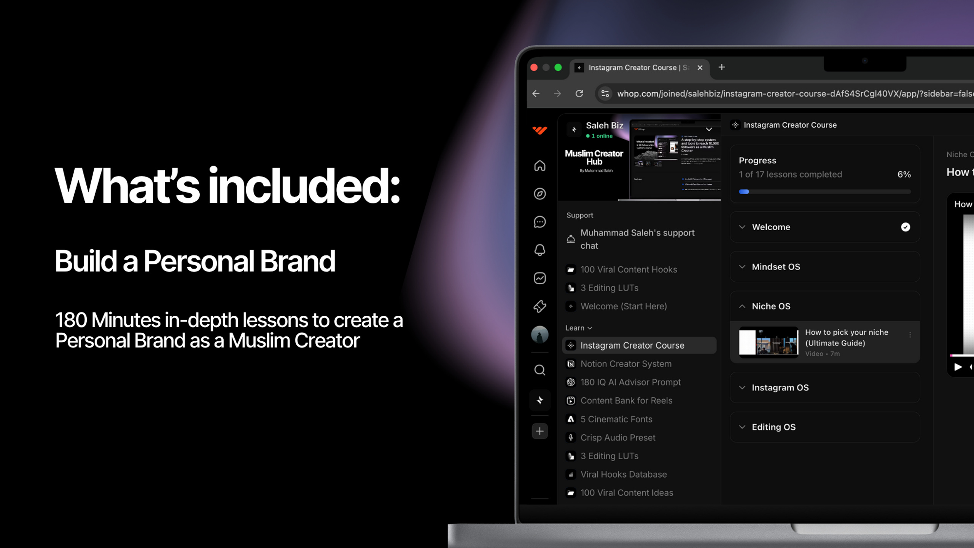Screen dimensions: 974x548
Task: Open the Discover compass icon
Action: pyautogui.click(x=540, y=194)
